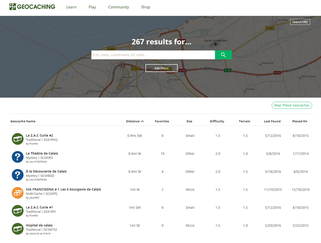
Task: Click the VIA FRANCIGENA multi-cache icon
Action: (x=18, y=192)
